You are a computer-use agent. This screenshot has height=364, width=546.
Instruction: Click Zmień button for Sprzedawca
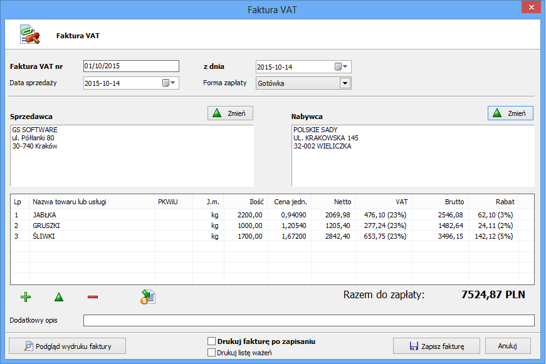tap(230, 113)
